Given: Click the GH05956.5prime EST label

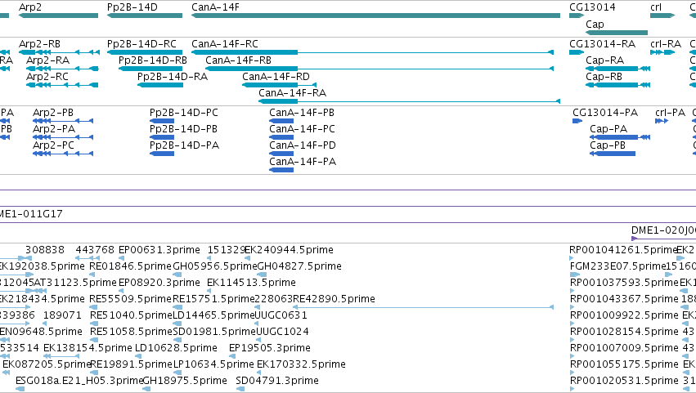Looking at the screenshot, I should pos(215,266).
